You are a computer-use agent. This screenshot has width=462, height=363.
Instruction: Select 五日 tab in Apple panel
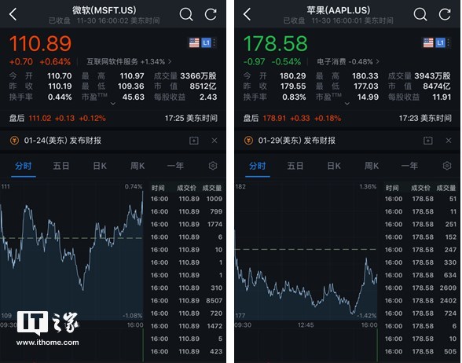pyautogui.click(x=295, y=166)
